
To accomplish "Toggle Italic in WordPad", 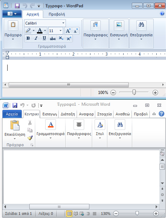I will pos(36,38).
